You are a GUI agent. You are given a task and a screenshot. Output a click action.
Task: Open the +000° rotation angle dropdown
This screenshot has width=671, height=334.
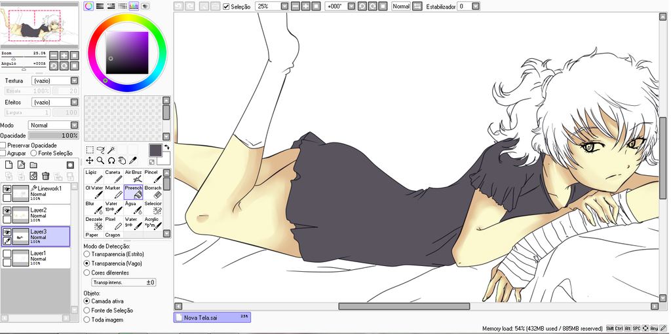(351, 7)
